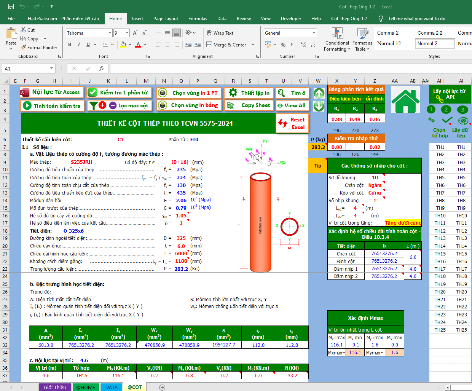Expand Font Color dropdown arrow
Image resolution: width=472 pixels, height=391 pixels.
[x=145, y=45]
